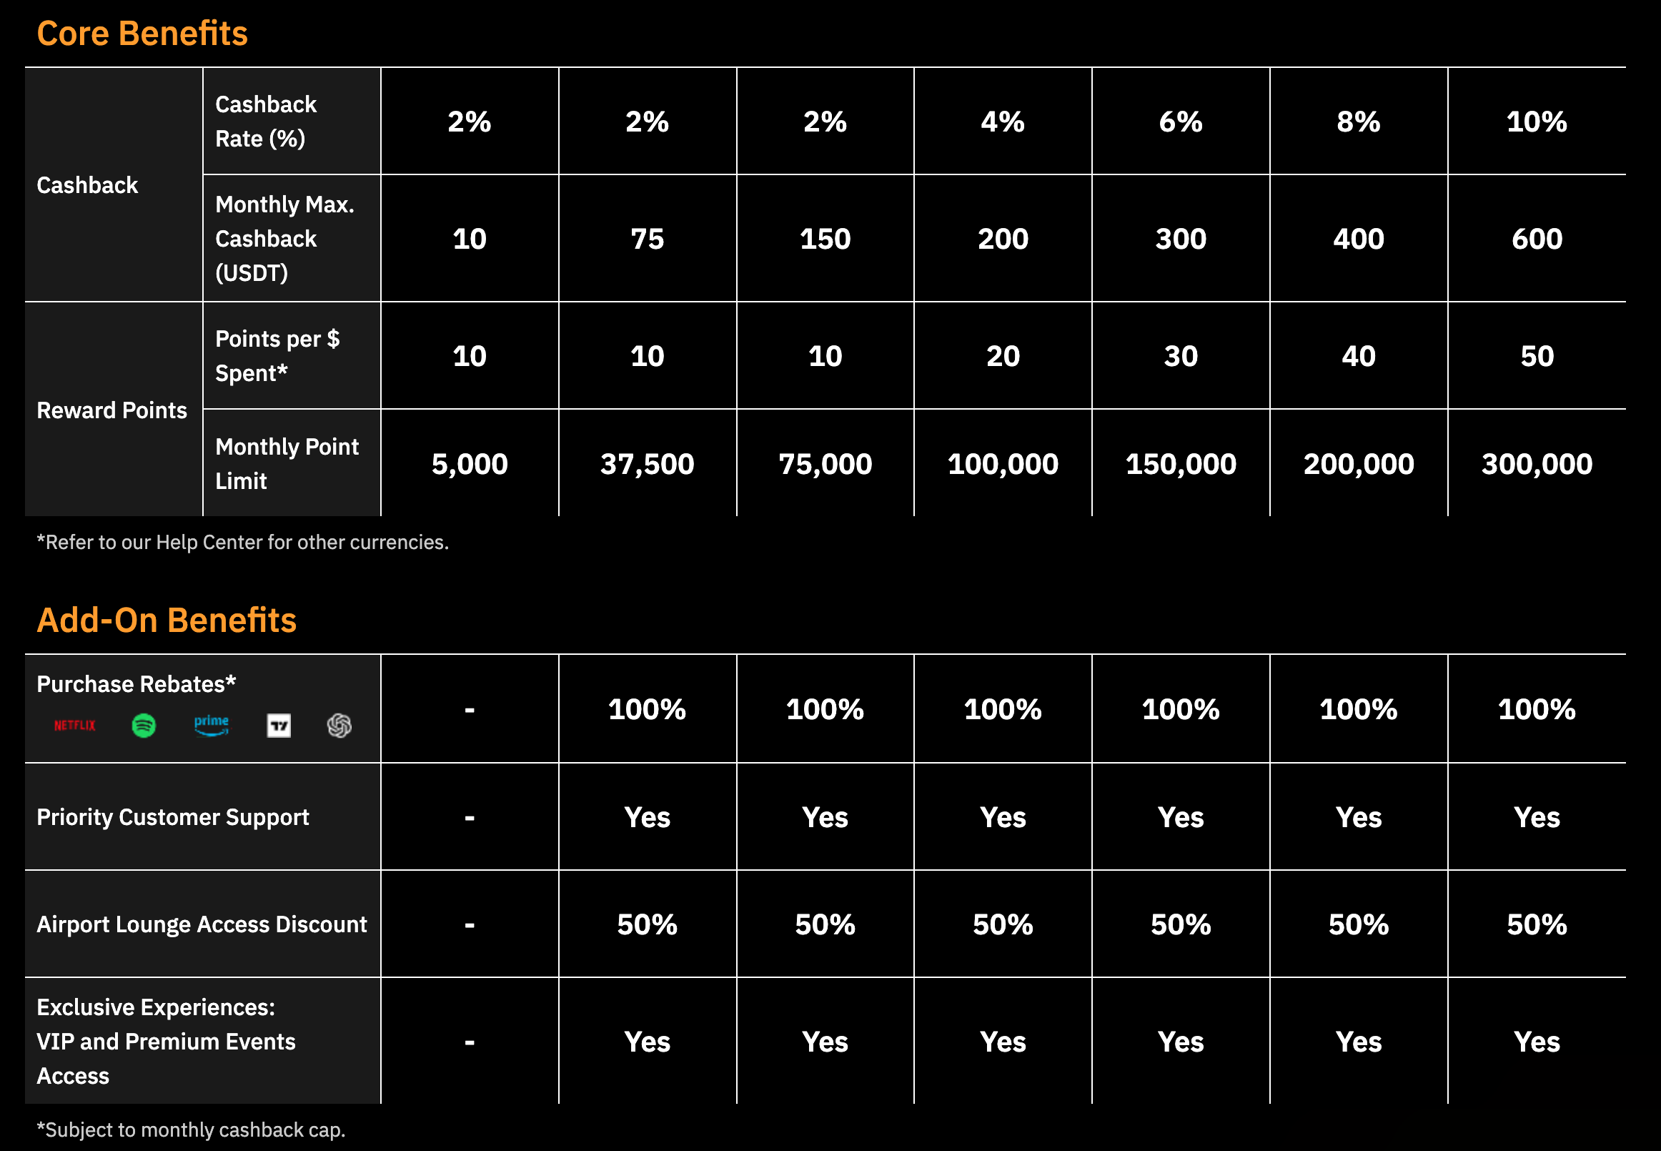Click the Core Benefits heading
1661x1151 pixels.
[x=142, y=33]
